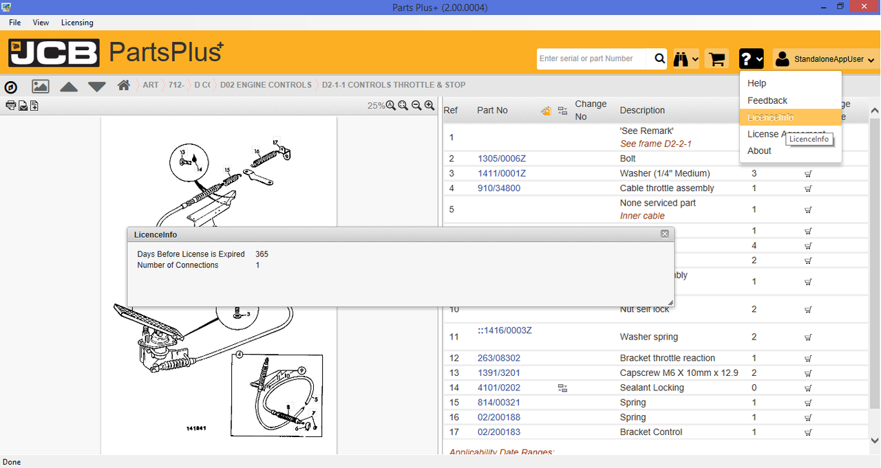The width and height of the screenshot is (881, 468).
Task: Zoom out of the diagram
Action: [x=416, y=105]
